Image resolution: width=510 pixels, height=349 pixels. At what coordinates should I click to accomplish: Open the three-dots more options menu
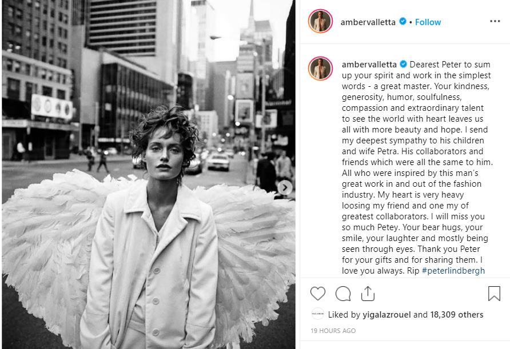tap(495, 22)
